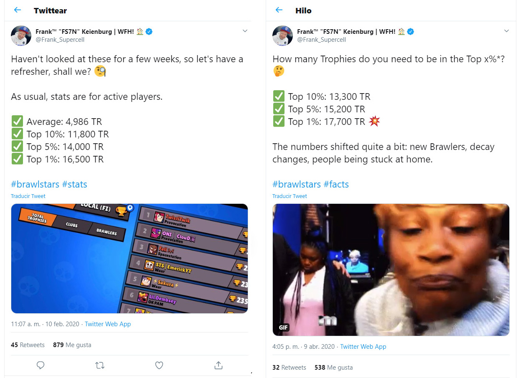526x378 pixels.
Task: View the 45 Retweets list
Action: point(28,345)
